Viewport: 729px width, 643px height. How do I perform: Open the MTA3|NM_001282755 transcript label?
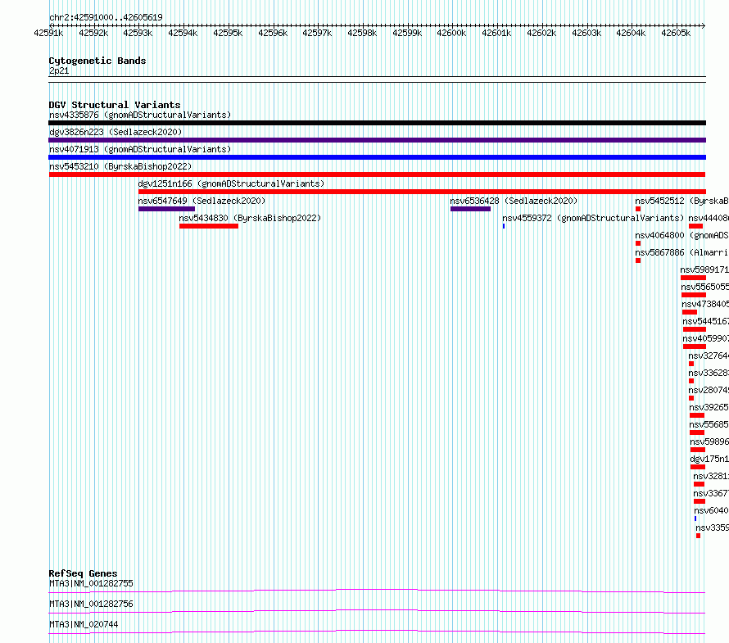click(91, 583)
